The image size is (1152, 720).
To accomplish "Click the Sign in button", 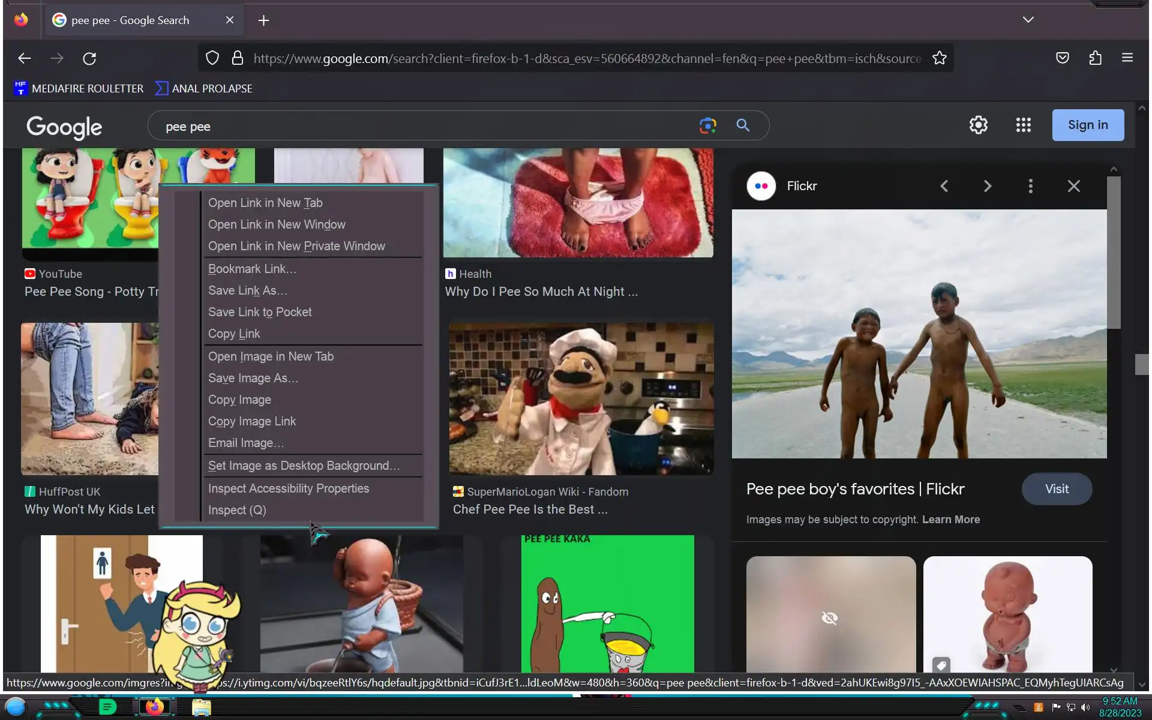I will tap(1087, 125).
